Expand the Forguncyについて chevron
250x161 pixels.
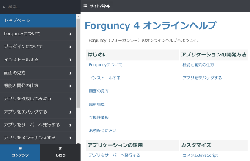pos(70,34)
